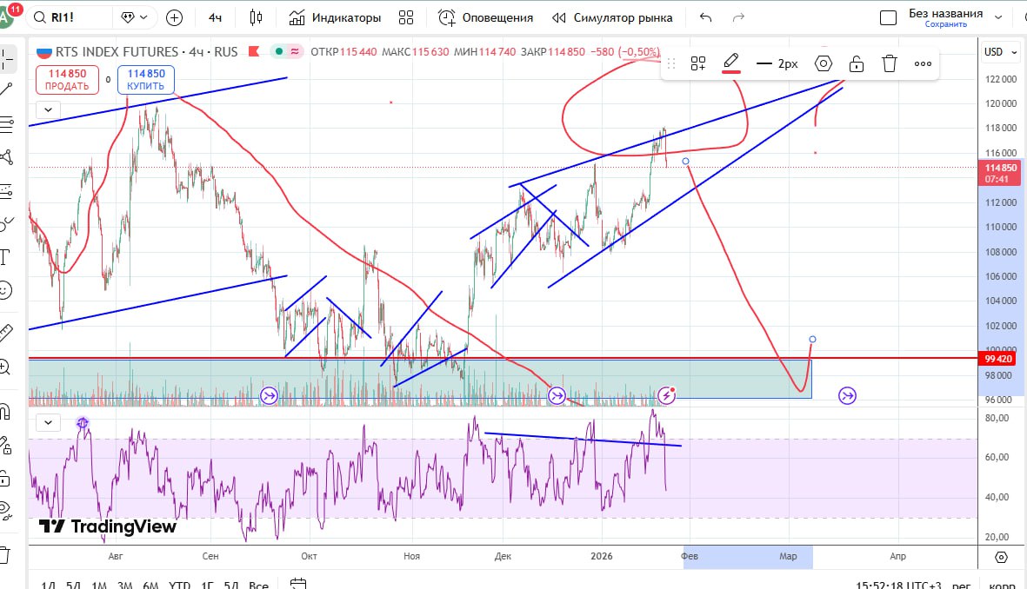Select the 'Все' date range
The height and width of the screenshot is (589, 1027).
[259, 584]
